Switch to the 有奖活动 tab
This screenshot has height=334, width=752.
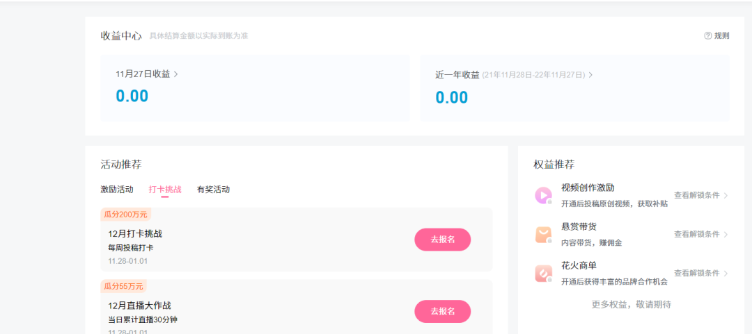[x=213, y=189]
